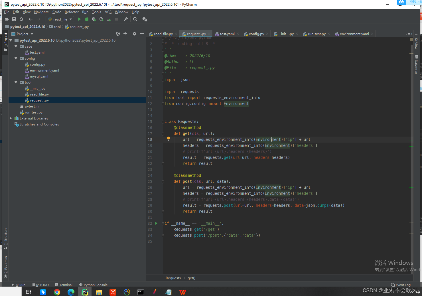The width and height of the screenshot is (422, 296).
Task: Open Microsoft Edge from taskbar
Action: pyautogui.click(x=71, y=292)
